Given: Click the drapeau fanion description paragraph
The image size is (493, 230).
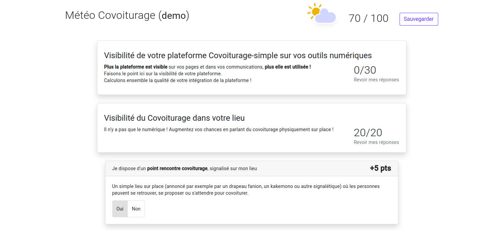Looking at the screenshot, I should coord(246,190).
